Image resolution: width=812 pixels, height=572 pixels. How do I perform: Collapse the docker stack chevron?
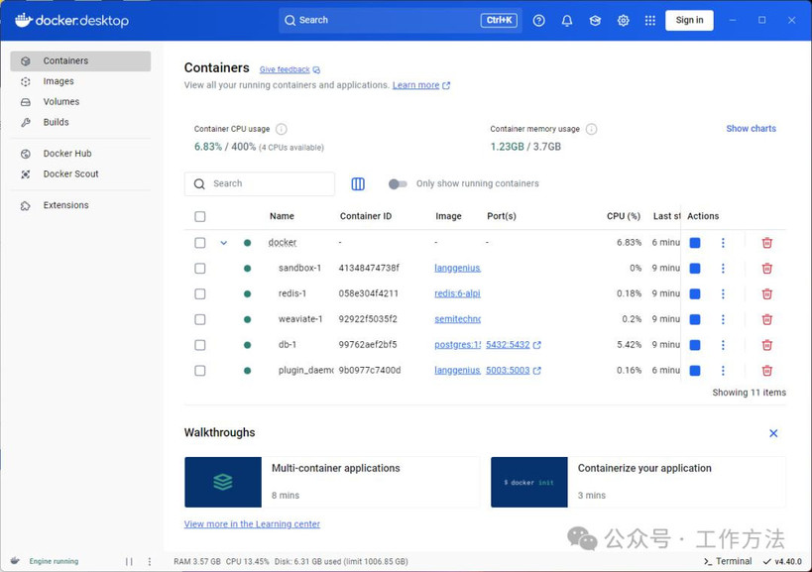click(x=224, y=243)
